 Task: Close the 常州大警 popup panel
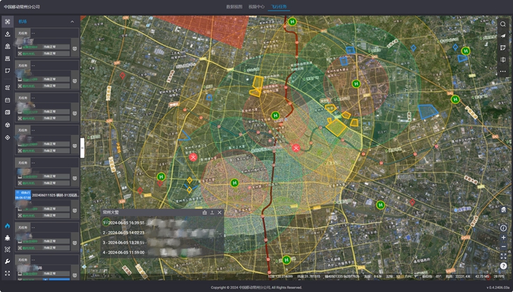tap(220, 212)
